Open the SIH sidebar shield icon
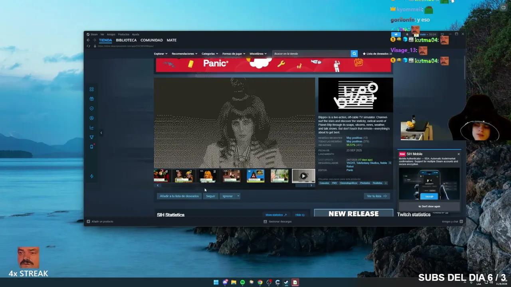The width and height of the screenshot is (511, 287). tap(91, 108)
